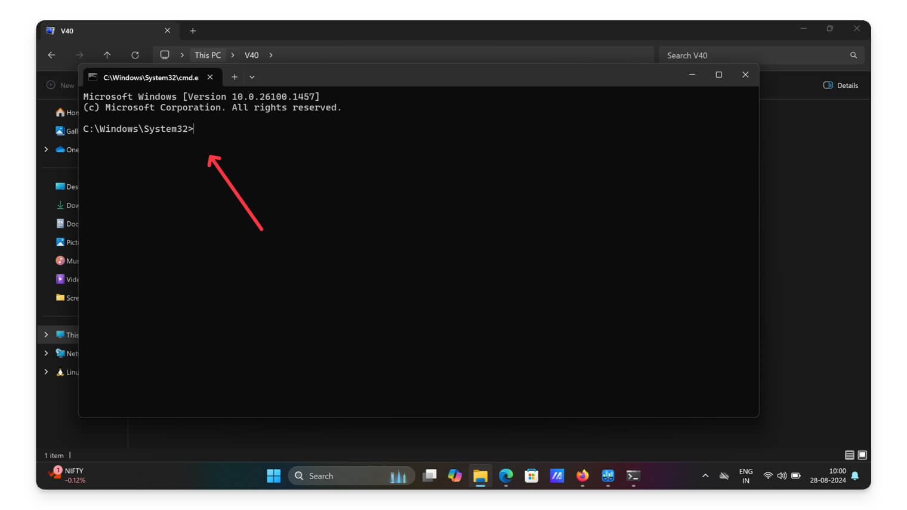
Task: Minimize the terminal window
Action: (692, 75)
